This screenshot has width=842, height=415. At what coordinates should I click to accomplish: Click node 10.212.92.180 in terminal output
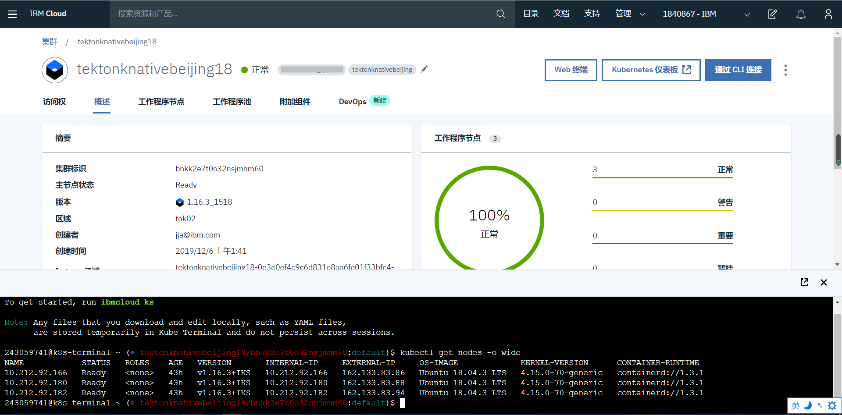tap(36, 383)
